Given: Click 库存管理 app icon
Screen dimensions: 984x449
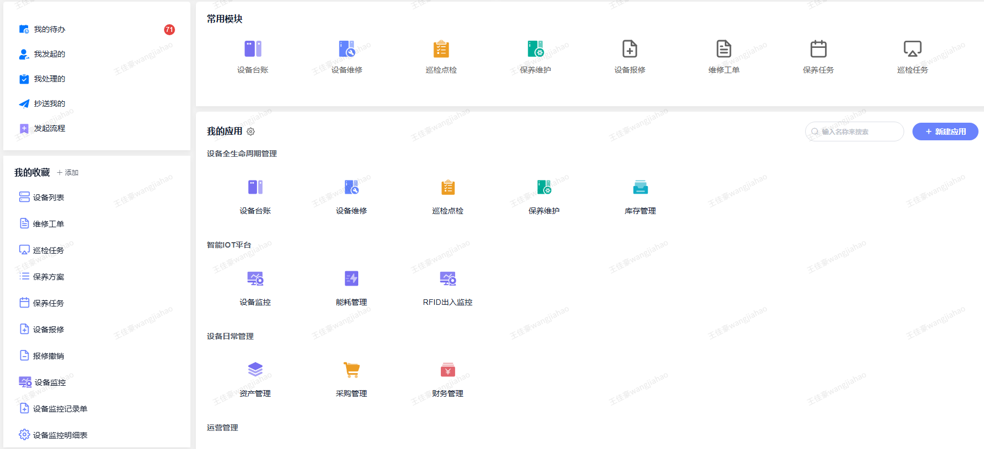Looking at the screenshot, I should (x=640, y=188).
